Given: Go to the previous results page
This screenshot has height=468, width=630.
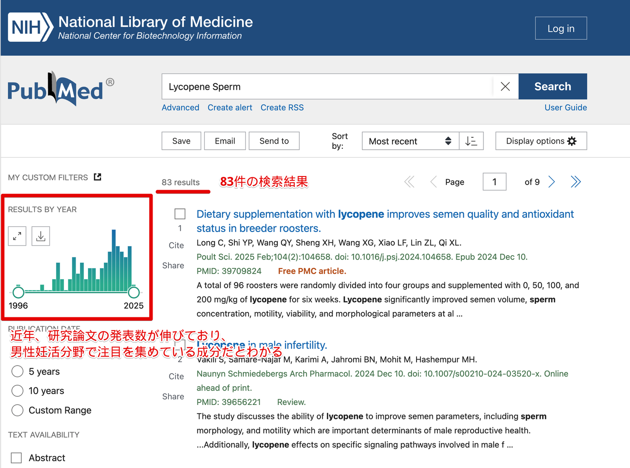Looking at the screenshot, I should tap(433, 182).
